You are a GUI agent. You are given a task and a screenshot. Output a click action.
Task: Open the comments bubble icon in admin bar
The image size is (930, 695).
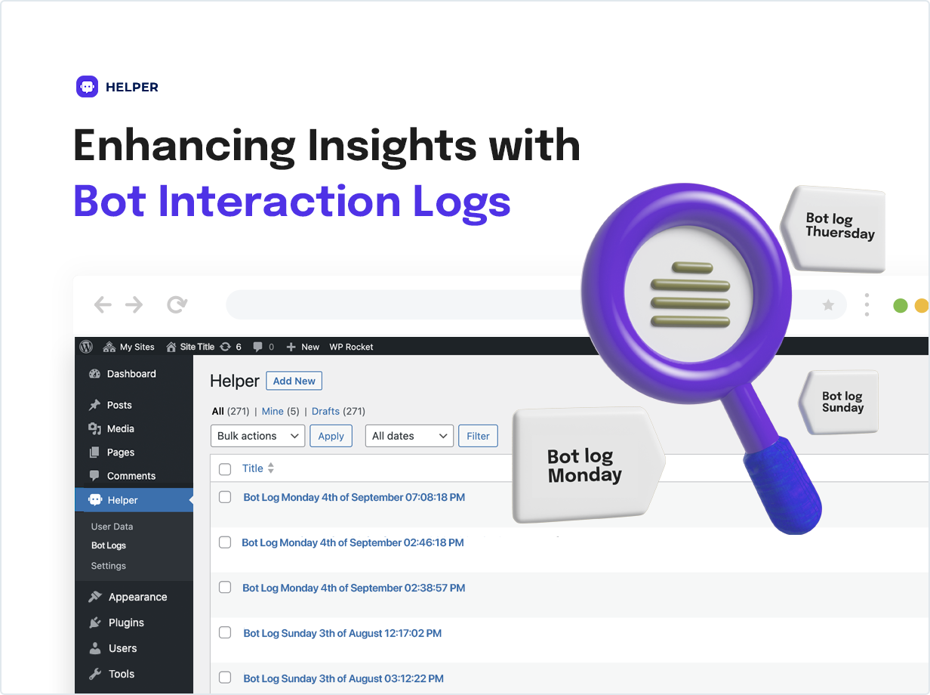[258, 347]
